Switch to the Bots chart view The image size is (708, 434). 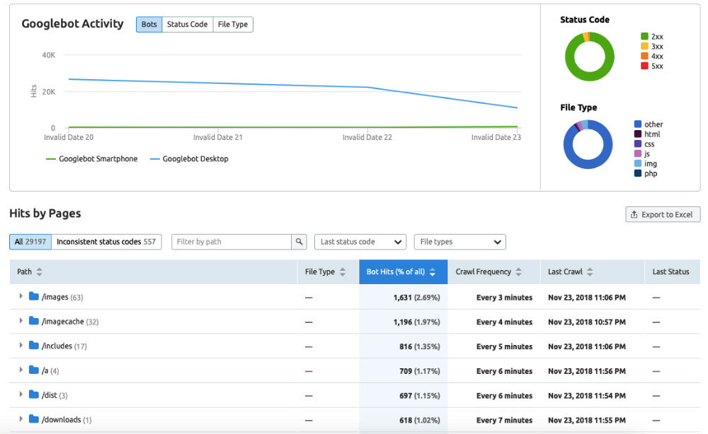click(149, 24)
